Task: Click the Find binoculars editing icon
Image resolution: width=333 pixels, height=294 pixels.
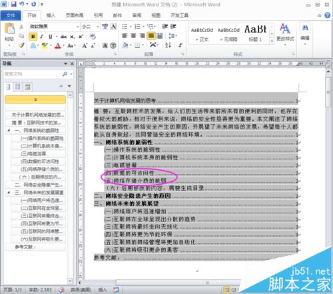Action: (x=305, y=28)
